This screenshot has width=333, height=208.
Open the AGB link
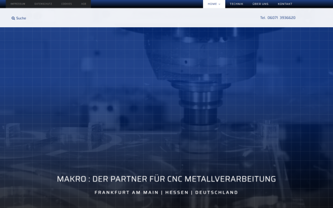click(83, 4)
